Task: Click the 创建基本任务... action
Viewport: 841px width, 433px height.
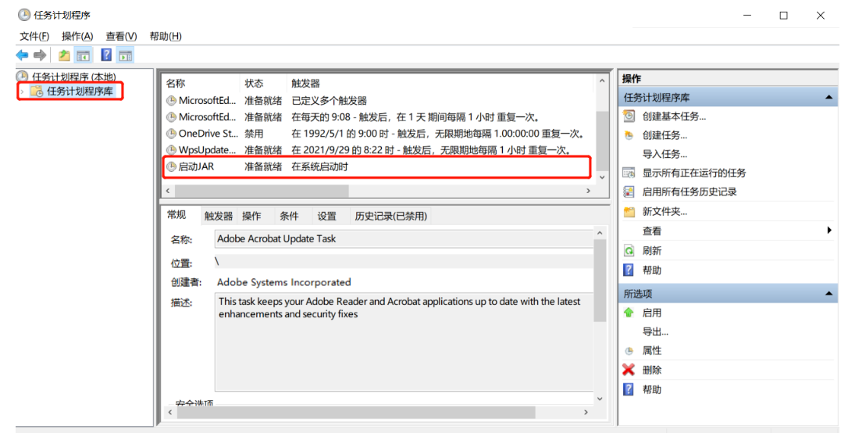Action: coord(674,116)
